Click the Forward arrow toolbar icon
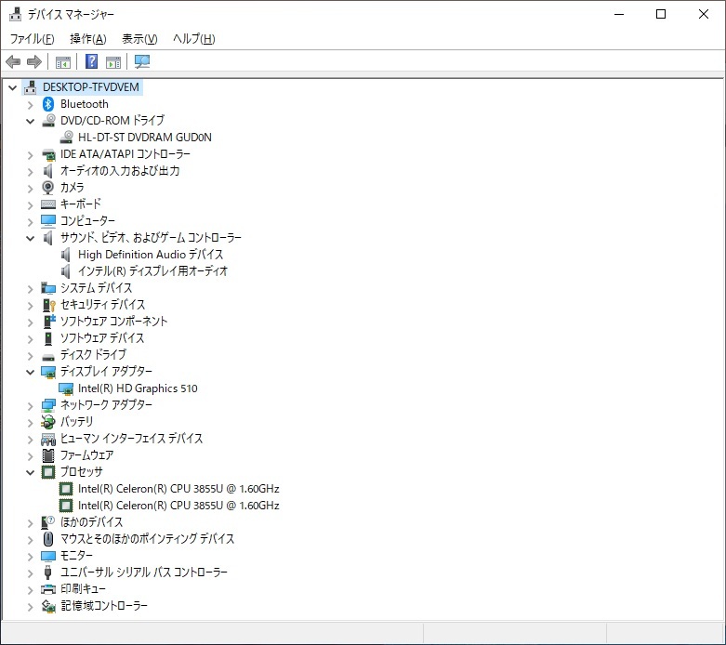726x645 pixels. [x=34, y=62]
